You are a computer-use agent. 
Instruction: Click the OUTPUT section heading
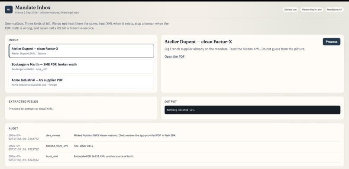click(x=171, y=102)
